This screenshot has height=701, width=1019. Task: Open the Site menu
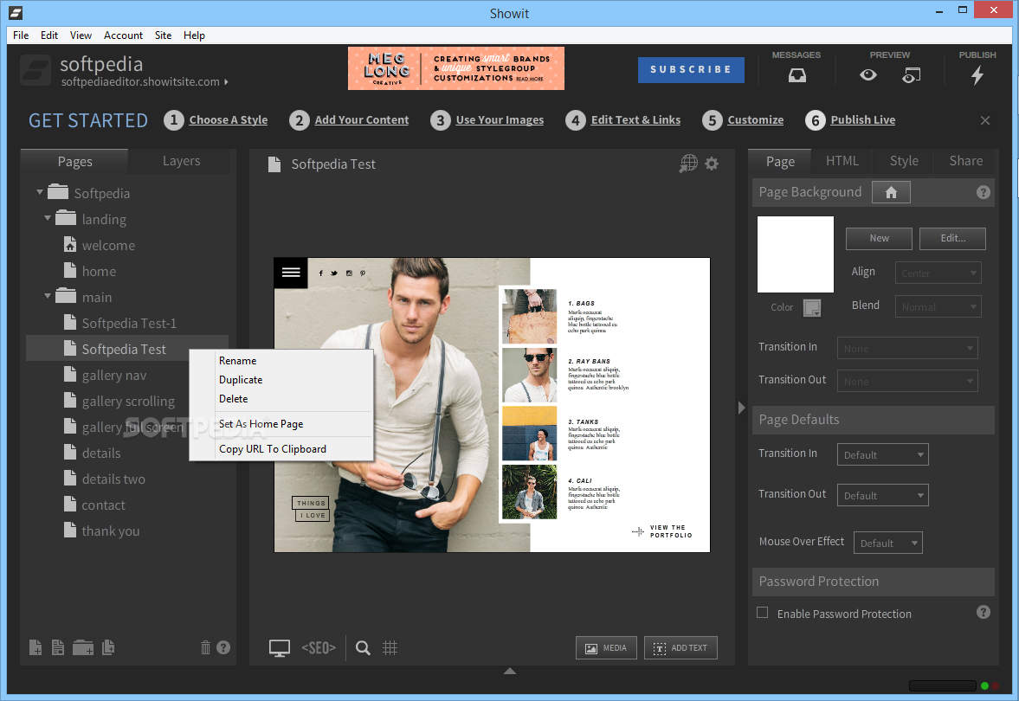pos(163,35)
